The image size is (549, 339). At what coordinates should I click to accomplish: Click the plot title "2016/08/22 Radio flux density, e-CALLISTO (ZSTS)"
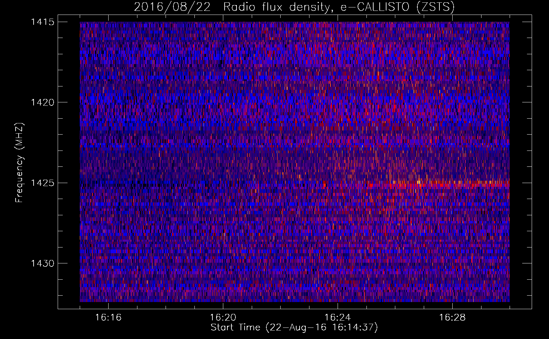click(x=294, y=7)
